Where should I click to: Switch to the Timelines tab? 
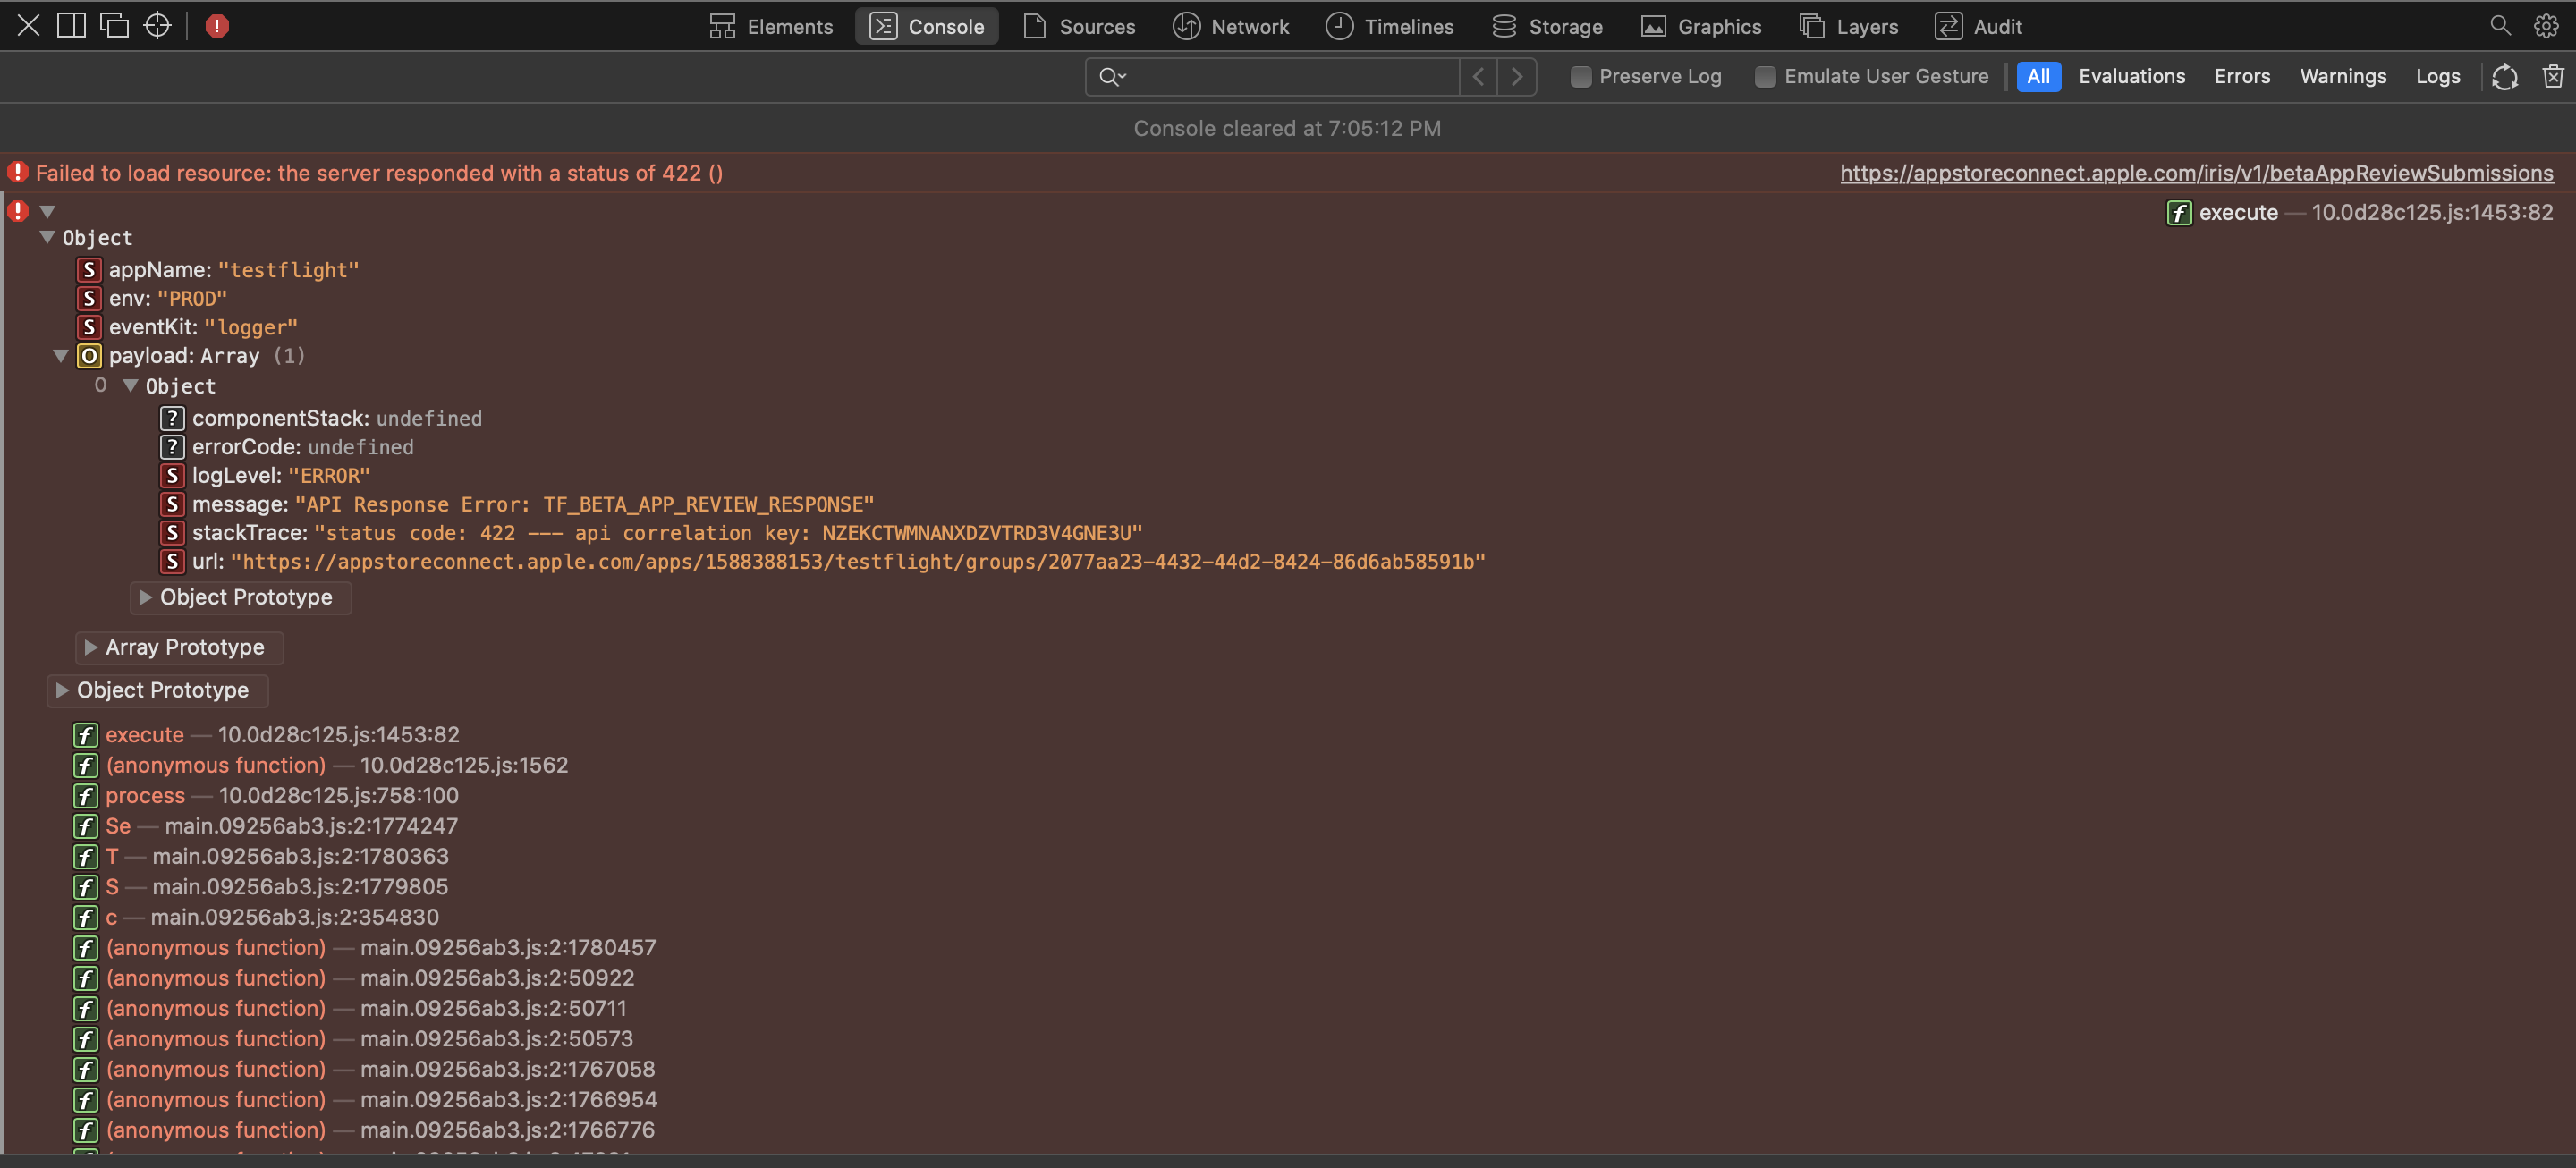pos(1389,26)
